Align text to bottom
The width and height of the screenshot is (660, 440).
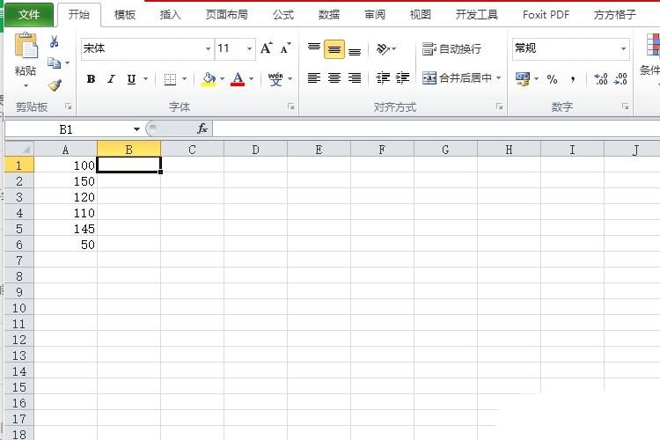click(x=355, y=49)
